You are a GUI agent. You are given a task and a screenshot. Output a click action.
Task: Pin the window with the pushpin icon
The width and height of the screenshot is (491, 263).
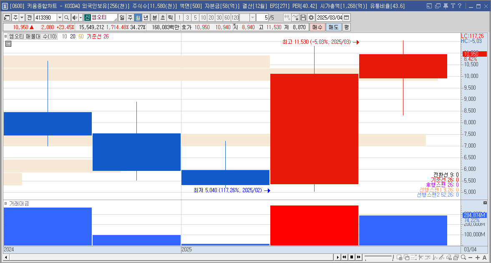tap(446, 6)
